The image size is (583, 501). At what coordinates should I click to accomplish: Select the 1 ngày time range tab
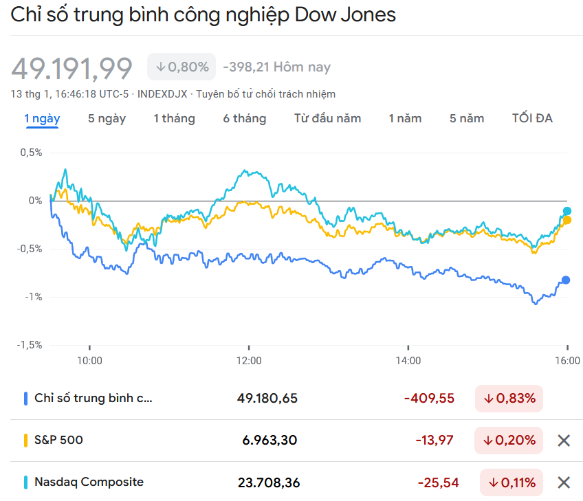click(42, 118)
